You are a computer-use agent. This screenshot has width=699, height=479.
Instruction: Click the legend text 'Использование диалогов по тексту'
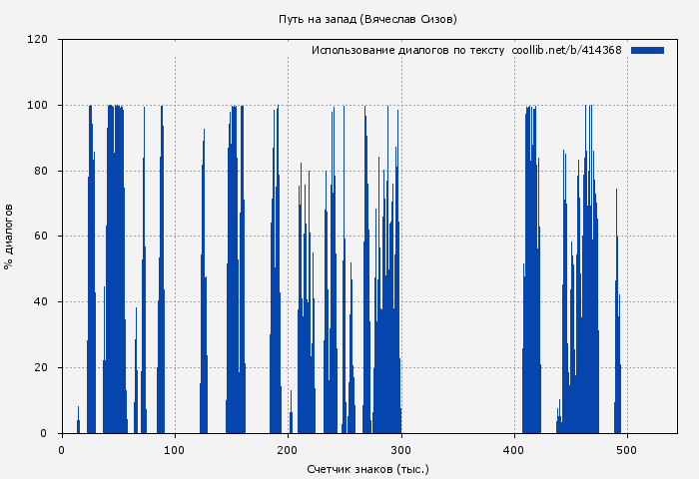(x=407, y=50)
